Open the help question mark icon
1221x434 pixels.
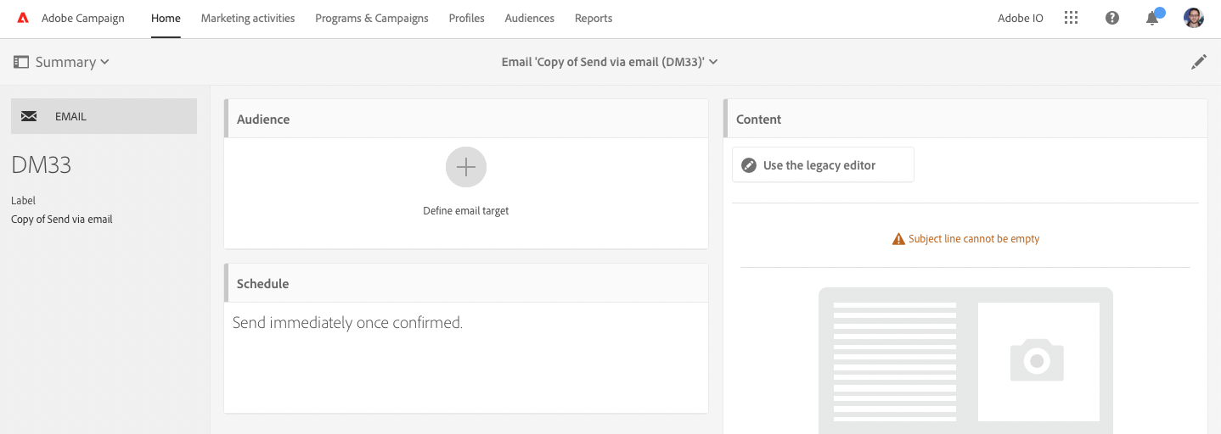point(1112,18)
